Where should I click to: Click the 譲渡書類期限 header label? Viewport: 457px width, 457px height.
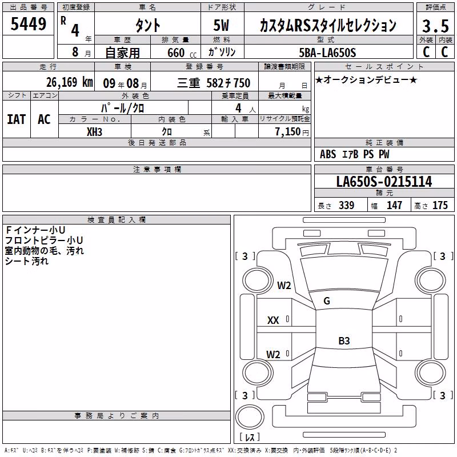click(x=284, y=66)
